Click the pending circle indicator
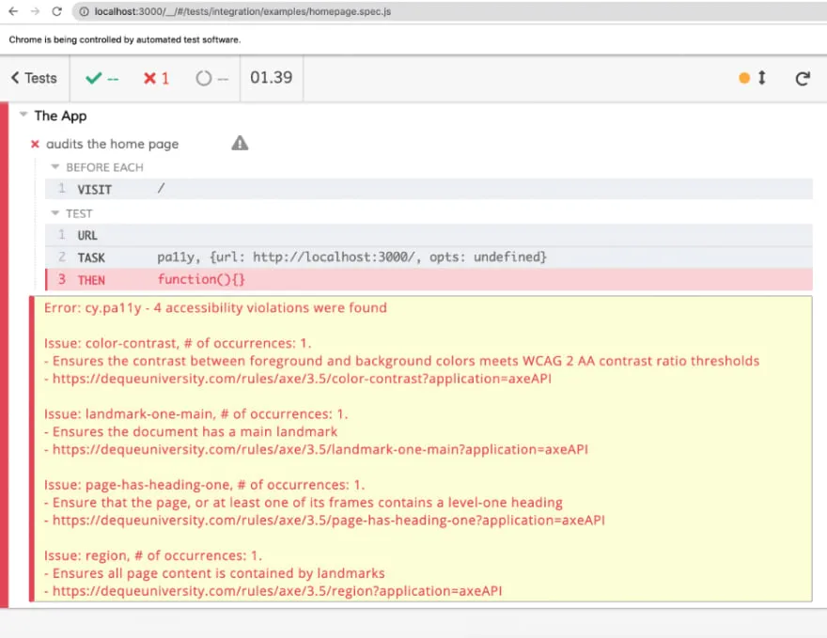This screenshot has height=638, width=827. coord(211,79)
